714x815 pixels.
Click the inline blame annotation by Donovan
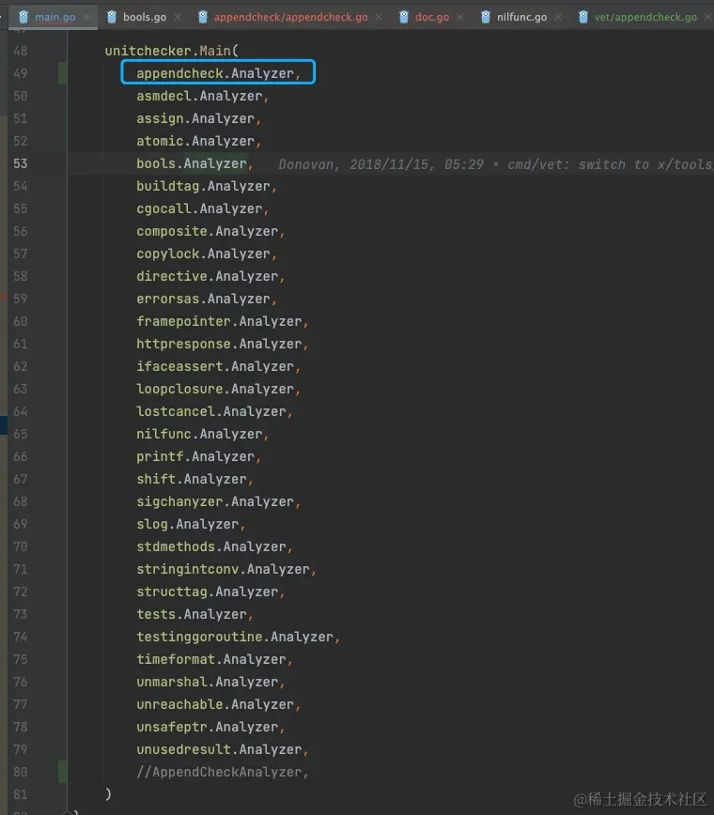pos(496,164)
